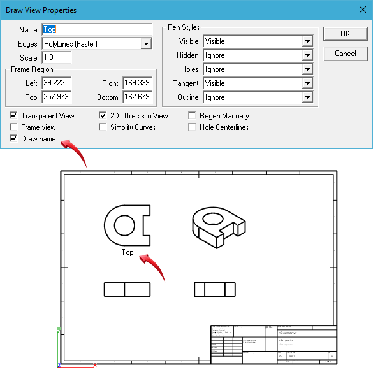The image size is (373, 372).
Task: Expand the Visible pen style dropdown
Action: tap(307, 41)
